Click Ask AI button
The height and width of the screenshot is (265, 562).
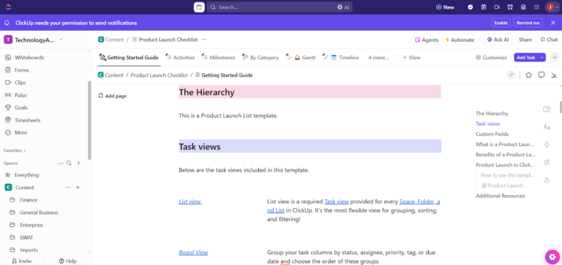click(x=498, y=39)
